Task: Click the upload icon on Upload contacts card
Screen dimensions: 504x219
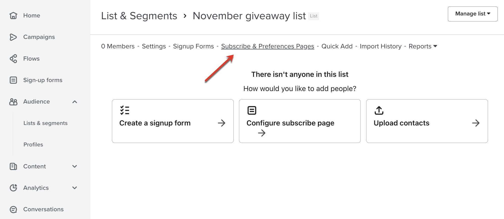Action: [x=379, y=110]
